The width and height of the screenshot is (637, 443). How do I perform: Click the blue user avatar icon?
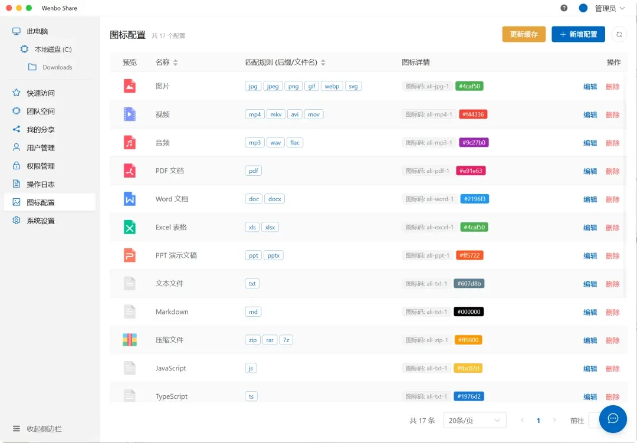click(x=583, y=8)
